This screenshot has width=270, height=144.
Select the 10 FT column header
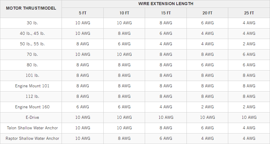click(124, 13)
